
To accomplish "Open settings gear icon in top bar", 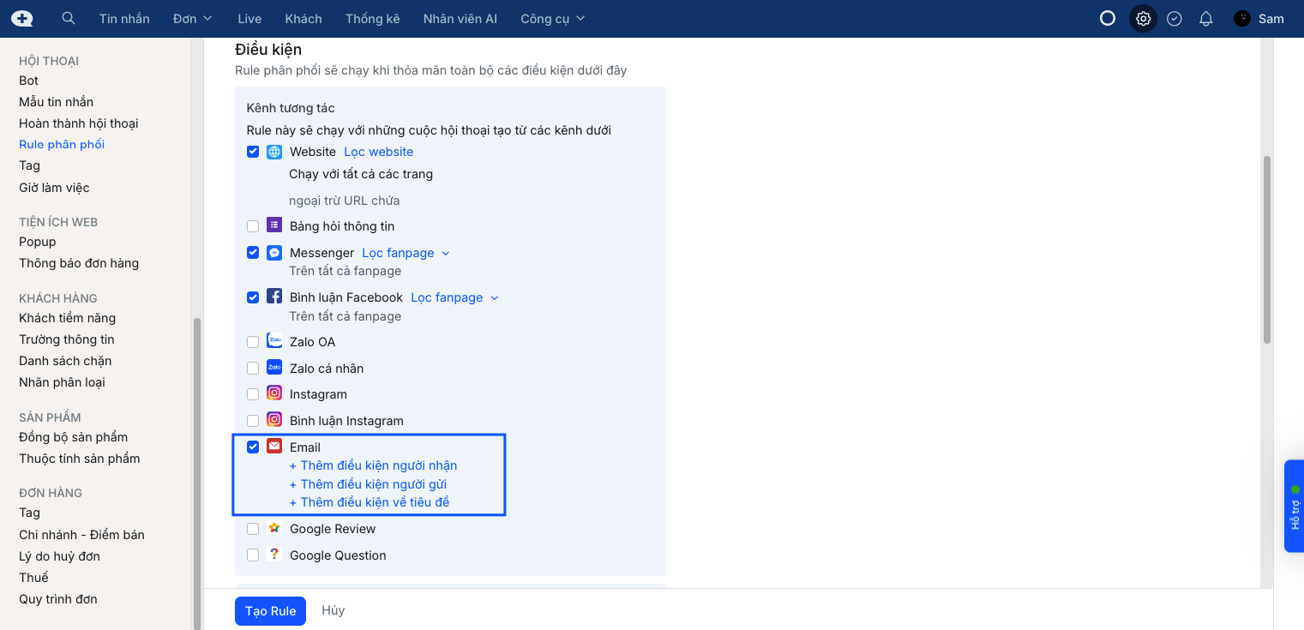I will pyautogui.click(x=1143, y=18).
